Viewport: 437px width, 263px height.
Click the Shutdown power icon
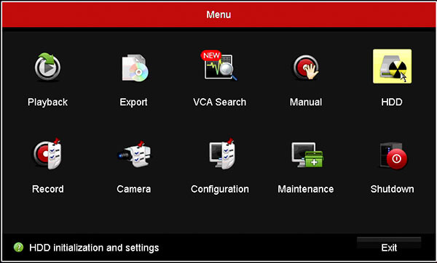(x=393, y=155)
